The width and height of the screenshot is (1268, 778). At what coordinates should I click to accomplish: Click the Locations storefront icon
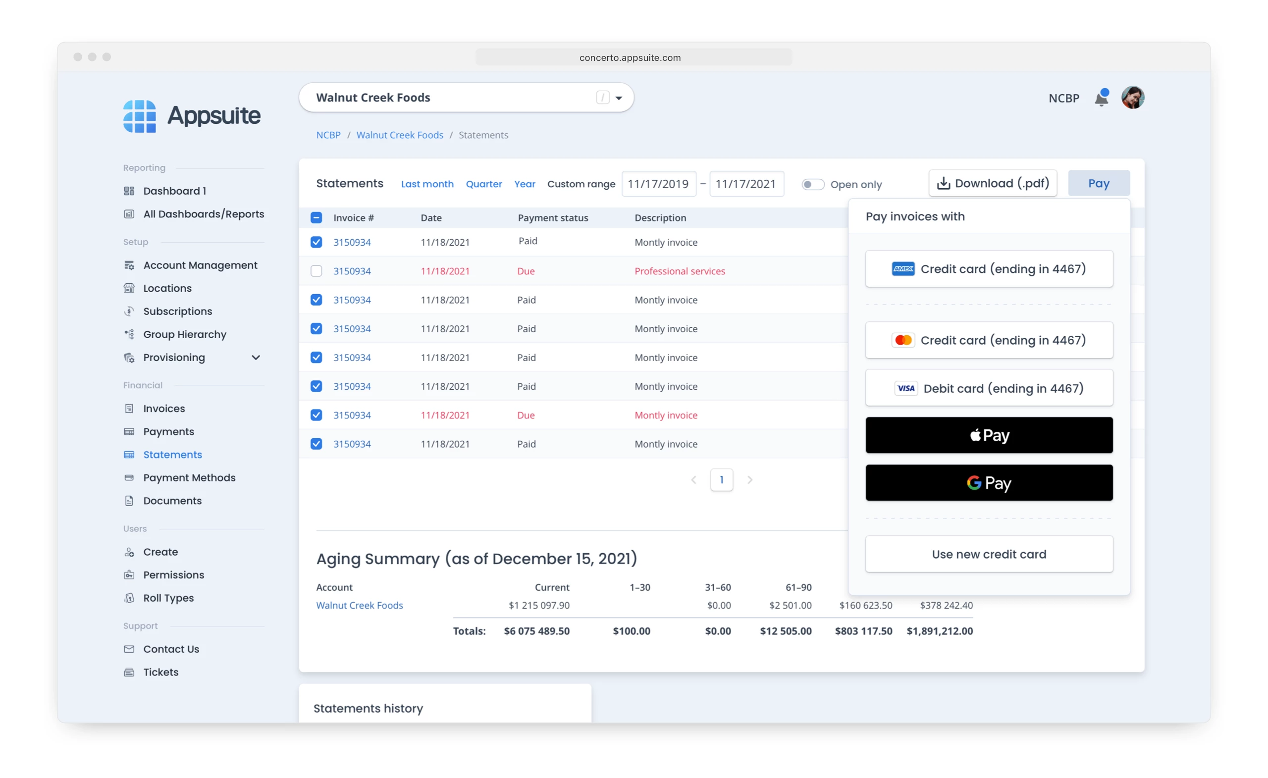click(129, 288)
